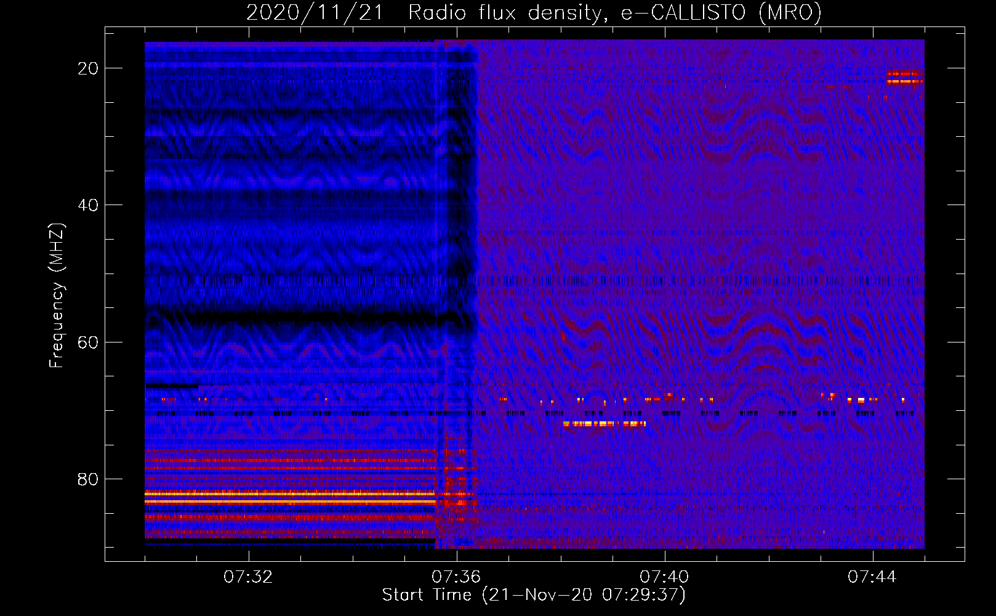The image size is (996, 616).
Task: Click the 07:44 time tick label
Action: click(872, 577)
